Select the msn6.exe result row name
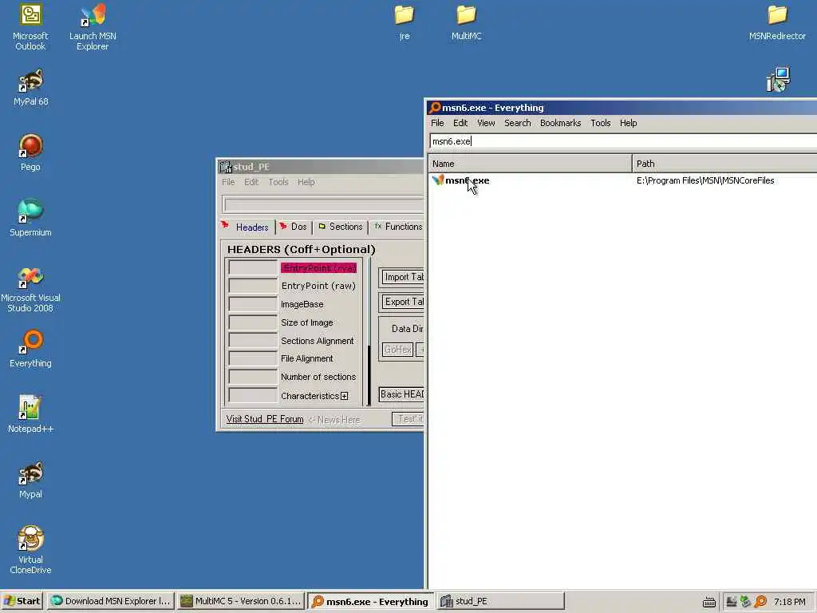 coord(467,180)
